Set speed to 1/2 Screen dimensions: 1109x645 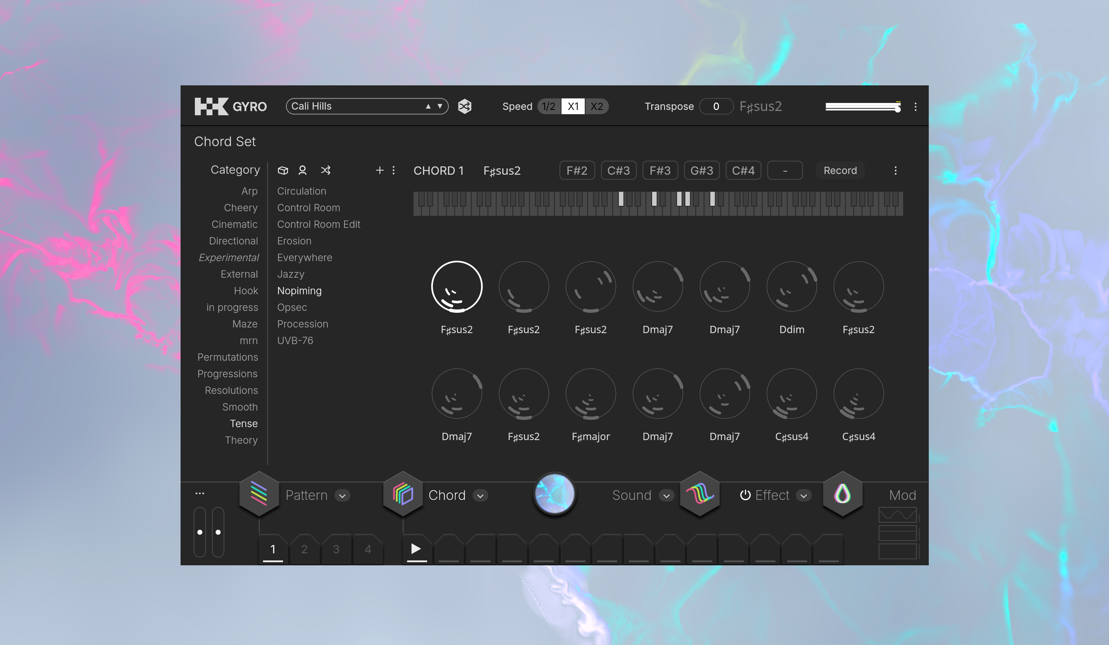548,106
